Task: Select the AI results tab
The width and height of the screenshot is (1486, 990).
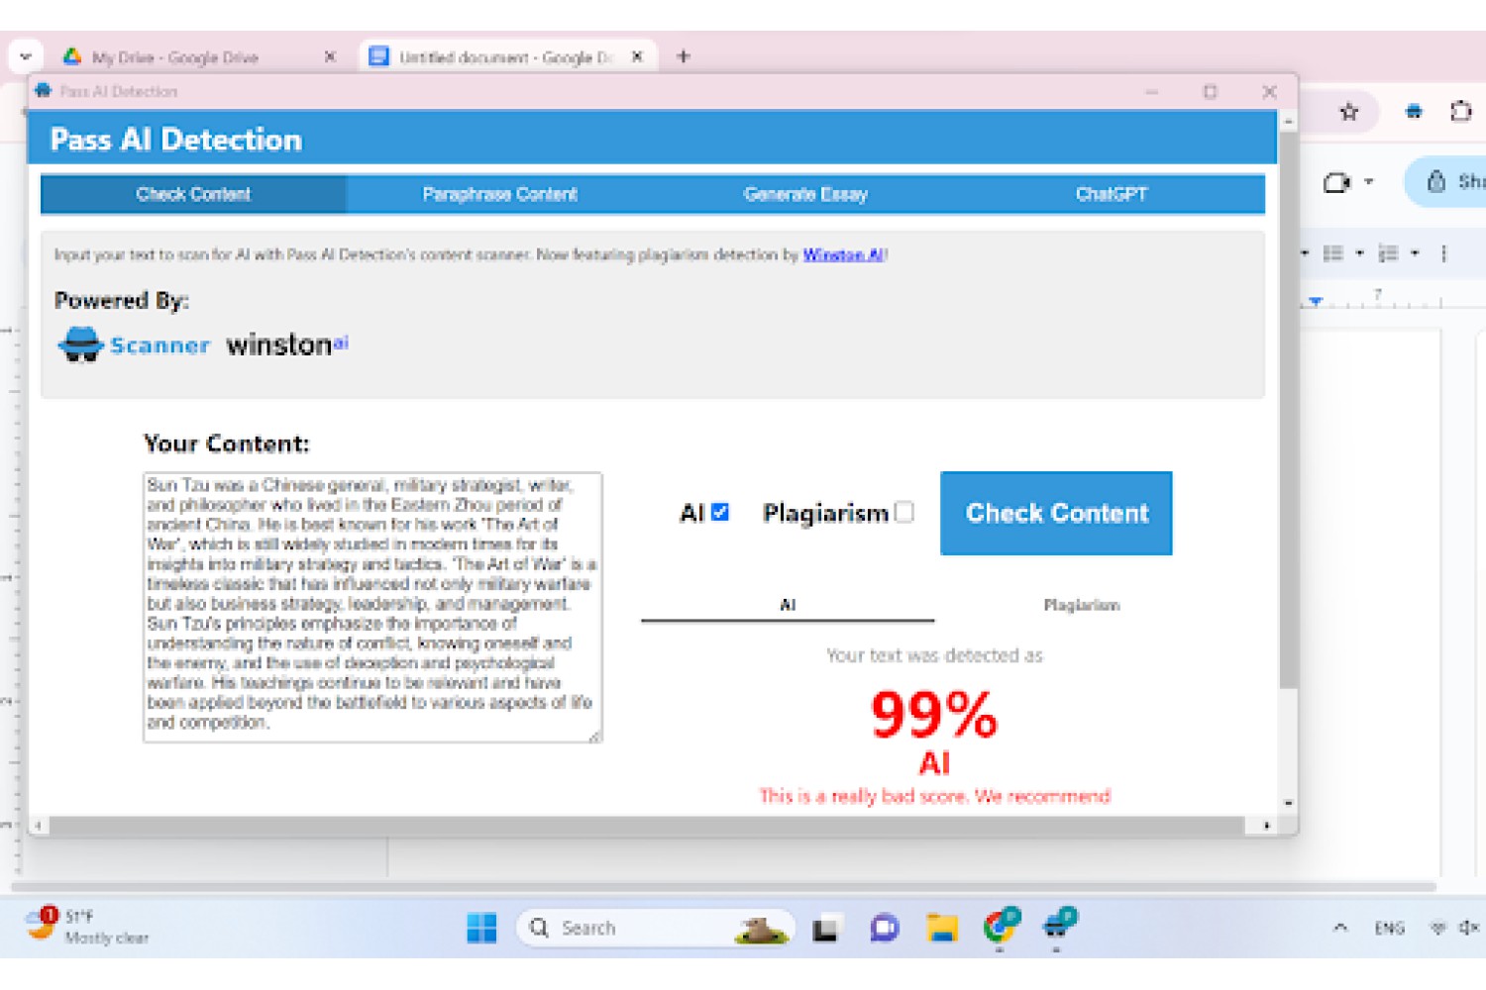Action: pos(788,605)
